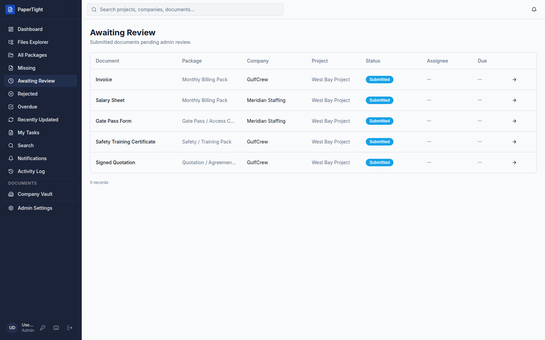The image size is (545, 340).
Task: Open the Invoice row arrow
Action: [x=514, y=80]
